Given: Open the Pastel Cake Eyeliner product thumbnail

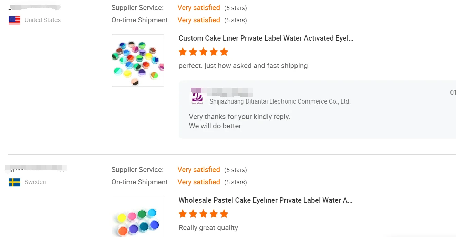Looking at the screenshot, I should pyautogui.click(x=138, y=217).
